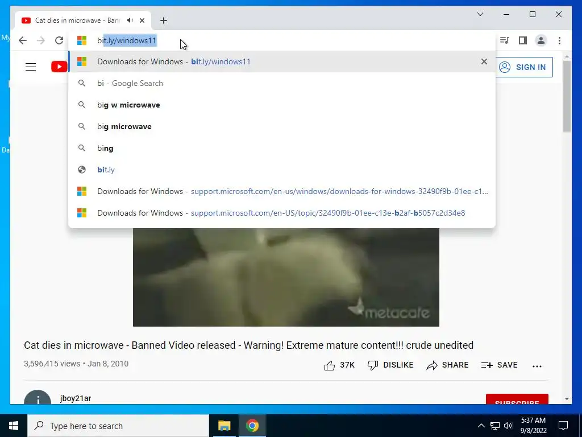Open Chrome media controls icon

click(x=505, y=40)
